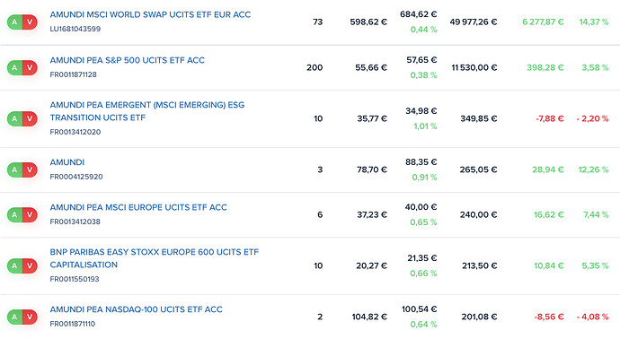Click A buy button for AMUNDI FR0004125920
Viewport: 620px width, 339px height.
click(x=14, y=169)
